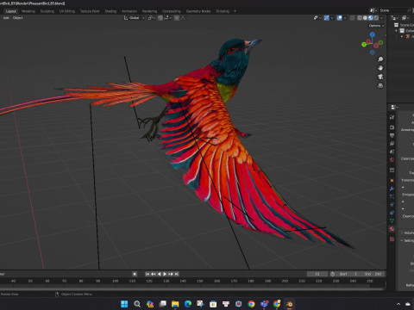The width and height of the screenshot is (414, 310).
Task: Open the View Layer properties tab
Action: click(392, 144)
